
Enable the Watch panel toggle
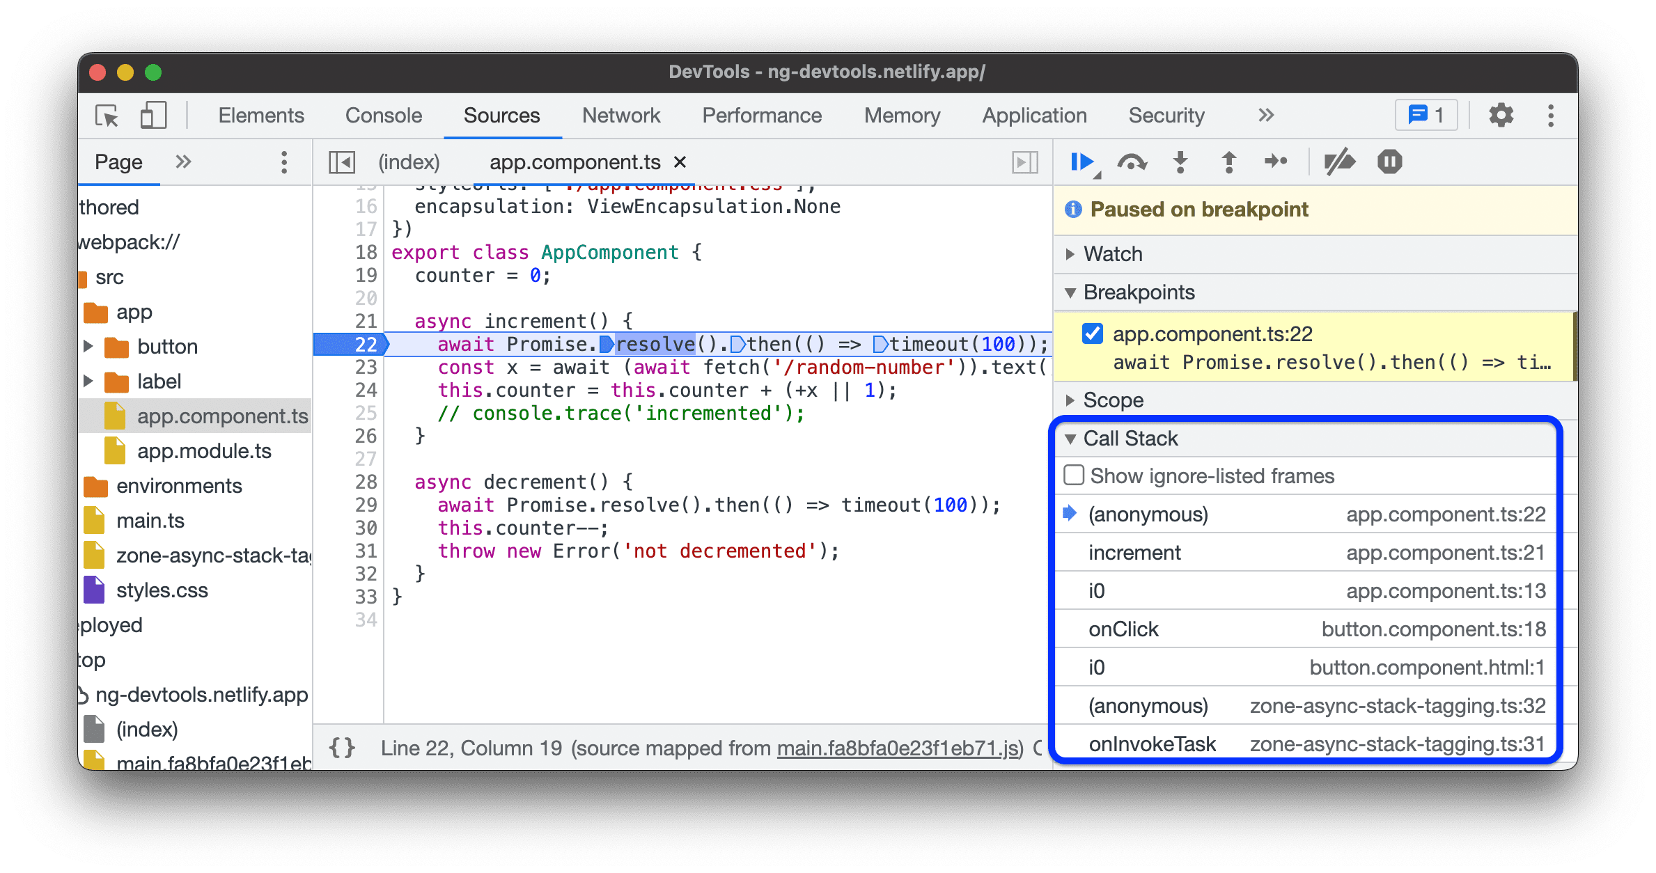[1078, 252]
